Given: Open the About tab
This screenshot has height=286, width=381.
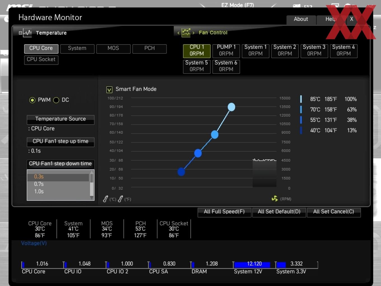Looking at the screenshot, I should click(x=301, y=19).
